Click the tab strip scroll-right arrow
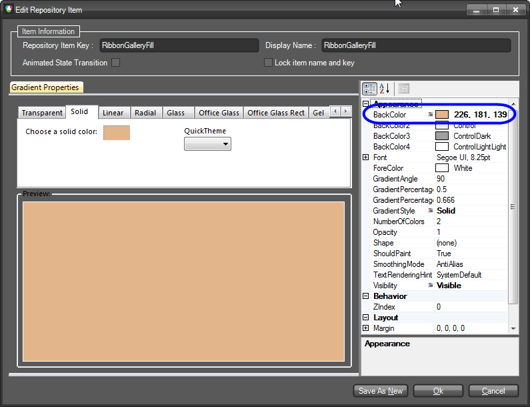Screen dimensions: 530x407 345,111
